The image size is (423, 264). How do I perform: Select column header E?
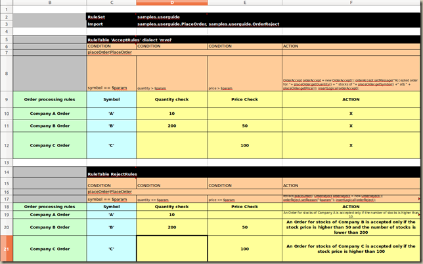pos(245,3)
